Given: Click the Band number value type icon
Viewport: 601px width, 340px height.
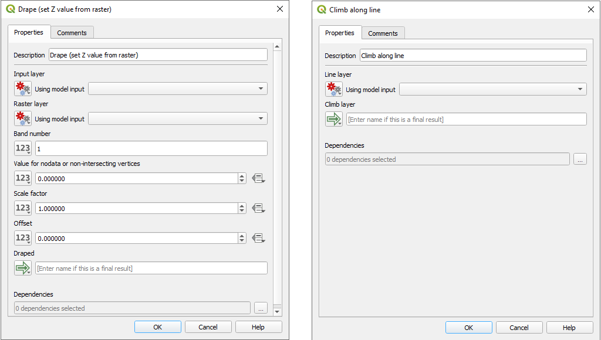Looking at the screenshot, I should tap(23, 149).
